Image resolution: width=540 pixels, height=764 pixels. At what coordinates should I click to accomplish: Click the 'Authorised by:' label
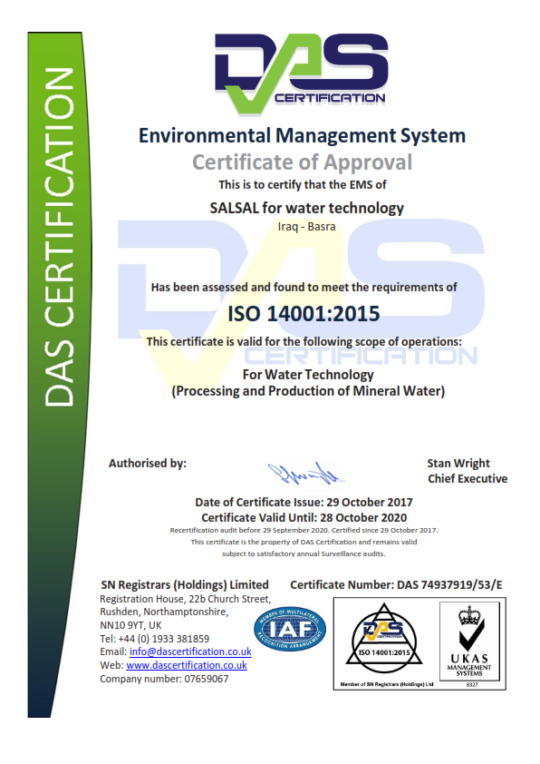pos(148,464)
